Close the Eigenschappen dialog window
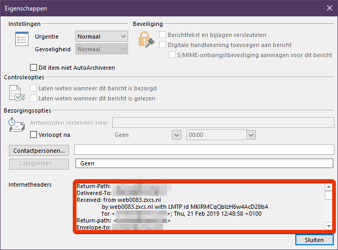 (x=326, y=9)
